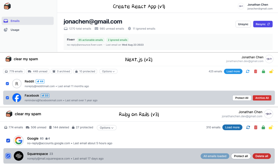This screenshot has height=166, width=278.
Task: Expand Options dropdown in Rails version
Action: point(107,128)
